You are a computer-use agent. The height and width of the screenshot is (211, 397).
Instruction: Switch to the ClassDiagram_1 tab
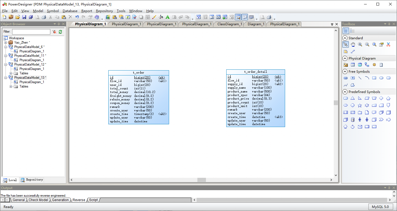pyautogui.click(x=228, y=24)
